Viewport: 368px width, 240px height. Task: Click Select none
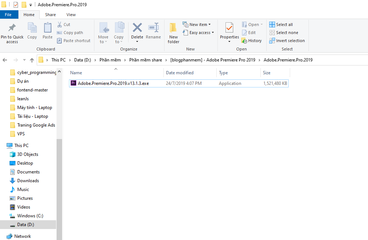(284, 33)
